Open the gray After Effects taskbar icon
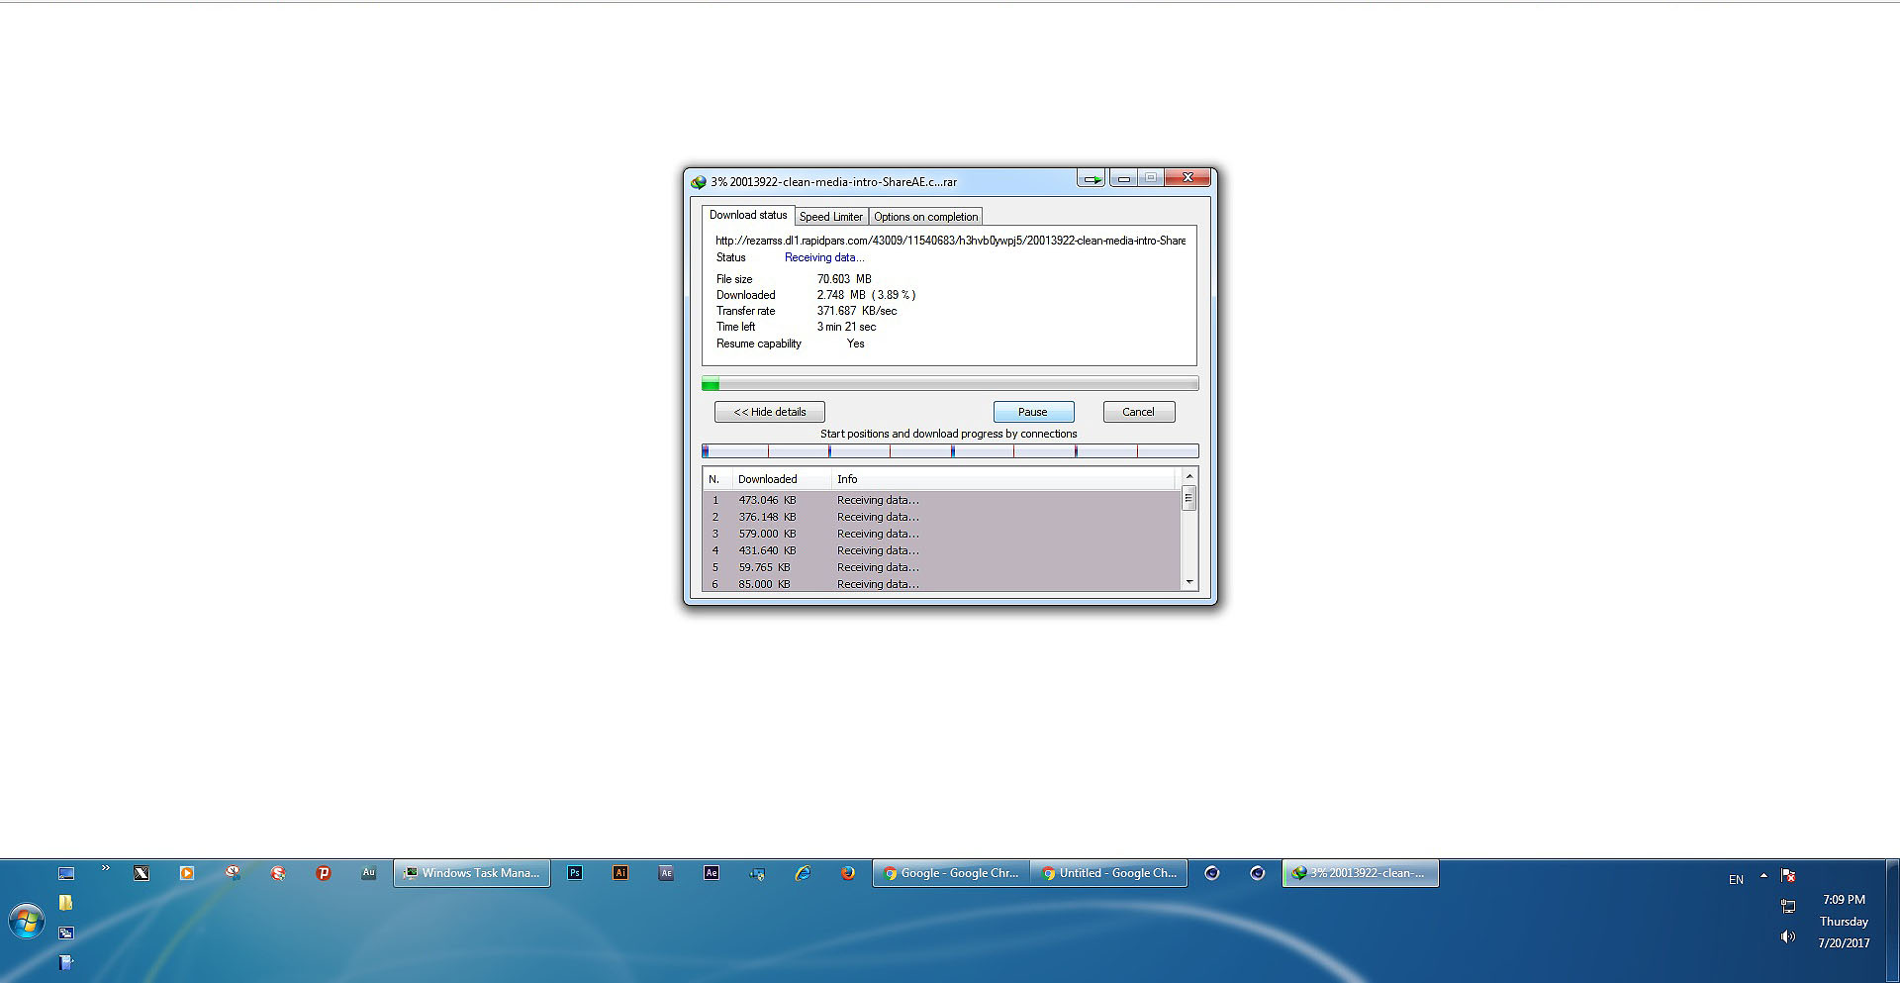Image resolution: width=1900 pixels, height=983 pixels. point(666,873)
